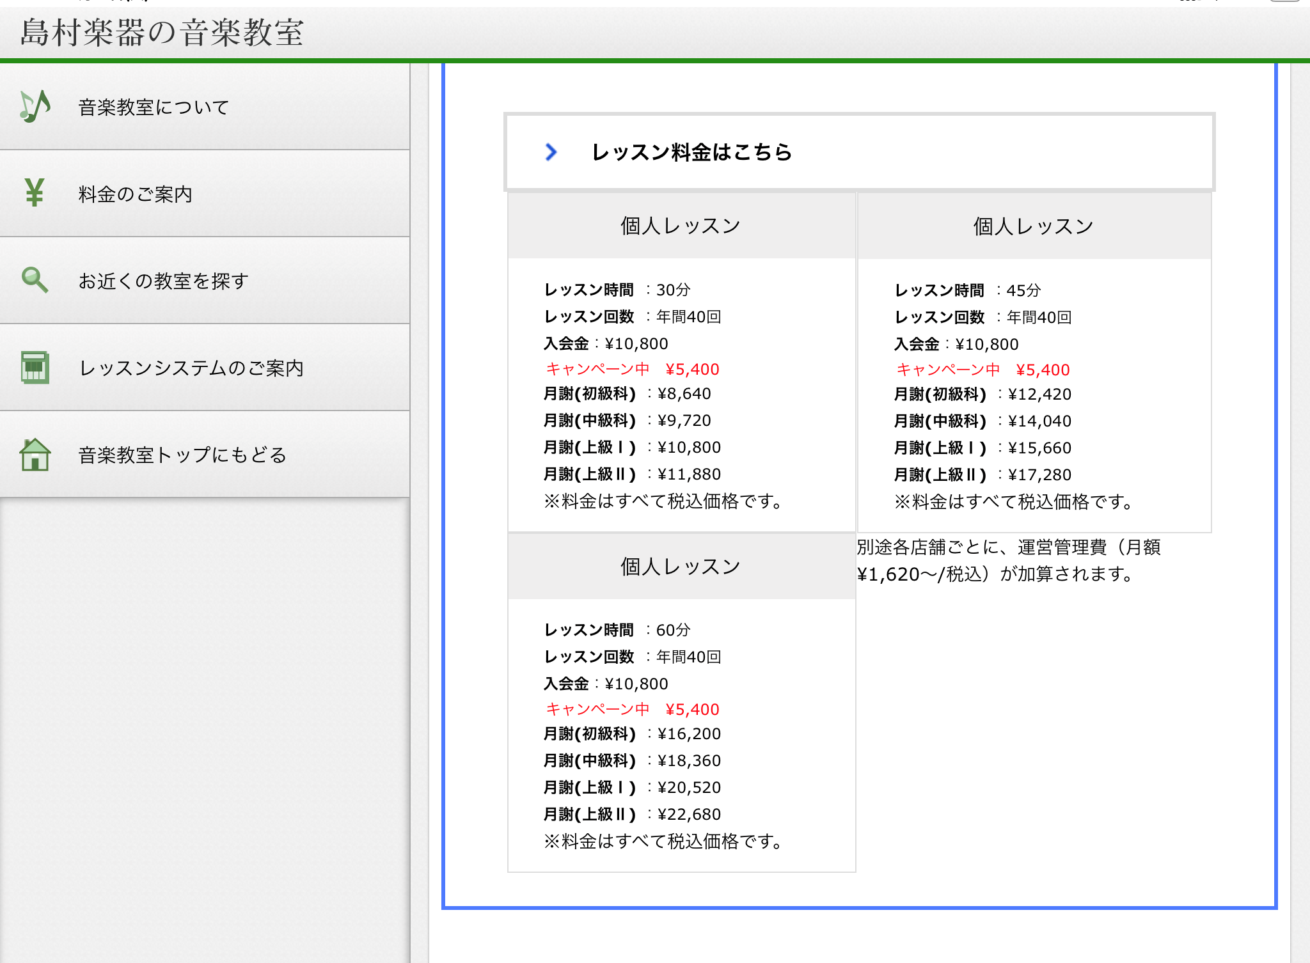Click red キャンペーン中 ¥5,400 text in 45分 plan
Image resolution: width=1310 pixels, height=963 pixels.
tap(982, 370)
